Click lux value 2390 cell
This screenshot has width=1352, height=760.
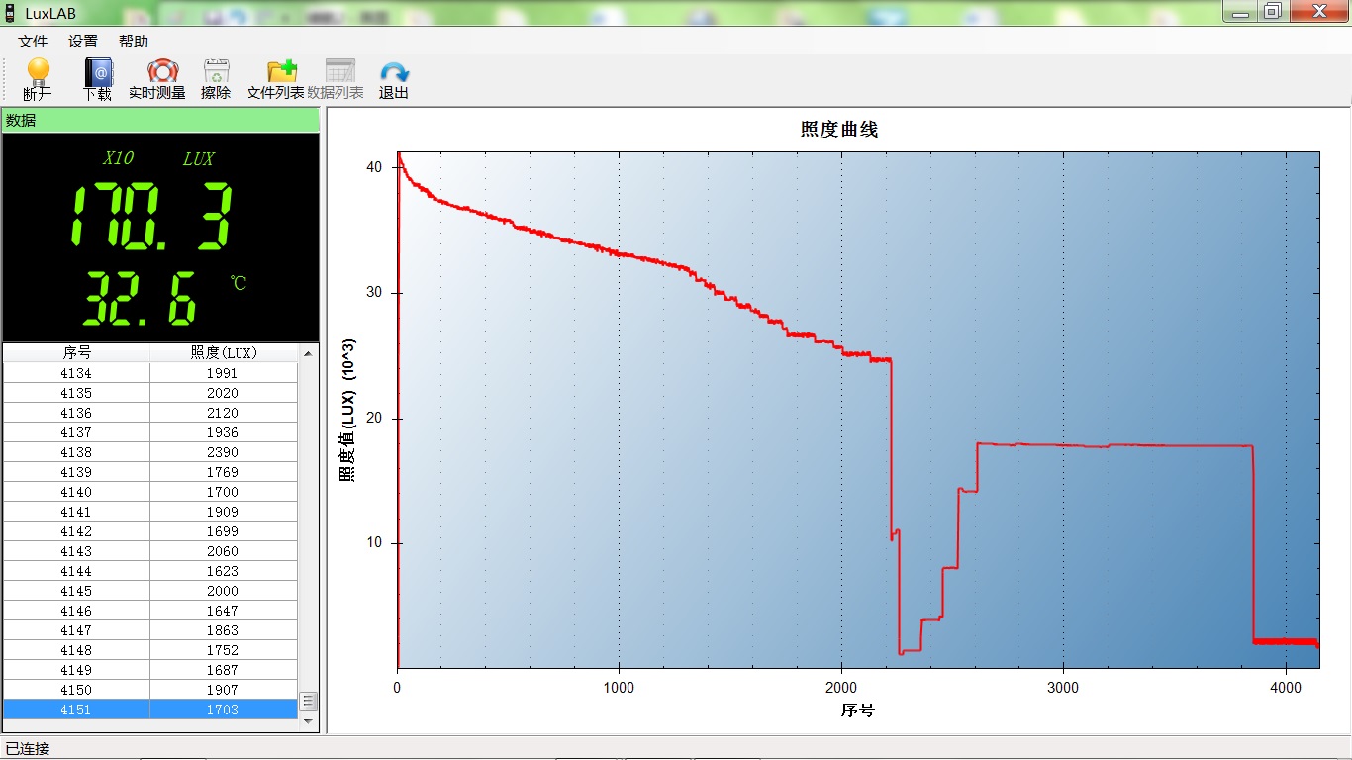[223, 452]
